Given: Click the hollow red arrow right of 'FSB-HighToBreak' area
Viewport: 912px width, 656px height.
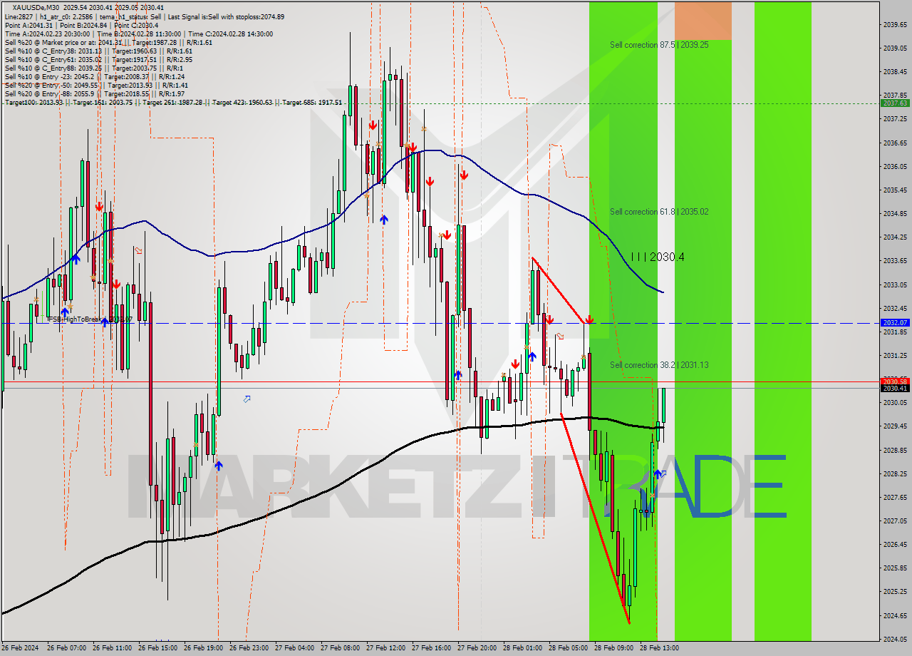Looking at the screenshot, I should (x=138, y=250).
